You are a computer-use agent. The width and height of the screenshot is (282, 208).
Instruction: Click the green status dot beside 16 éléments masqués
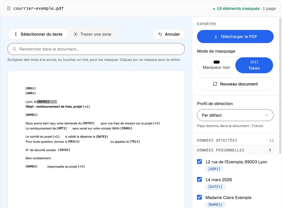coord(214,9)
